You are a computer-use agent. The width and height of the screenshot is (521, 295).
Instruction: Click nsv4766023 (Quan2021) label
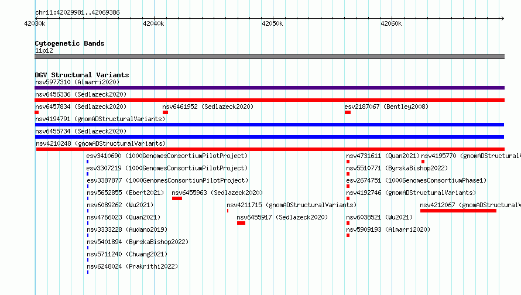tap(124, 217)
